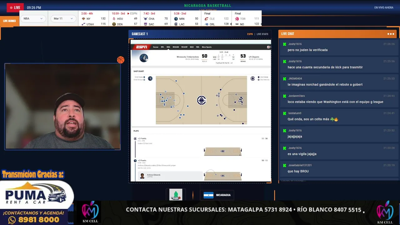Click the Pelicans logo beside NO
Viewport: 400px width, 225px height.
point(237,24)
